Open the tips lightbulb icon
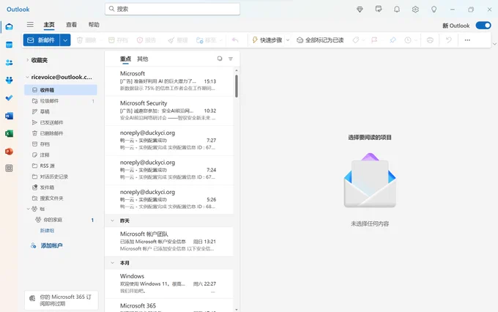This screenshot has height=312, width=498. (434, 10)
